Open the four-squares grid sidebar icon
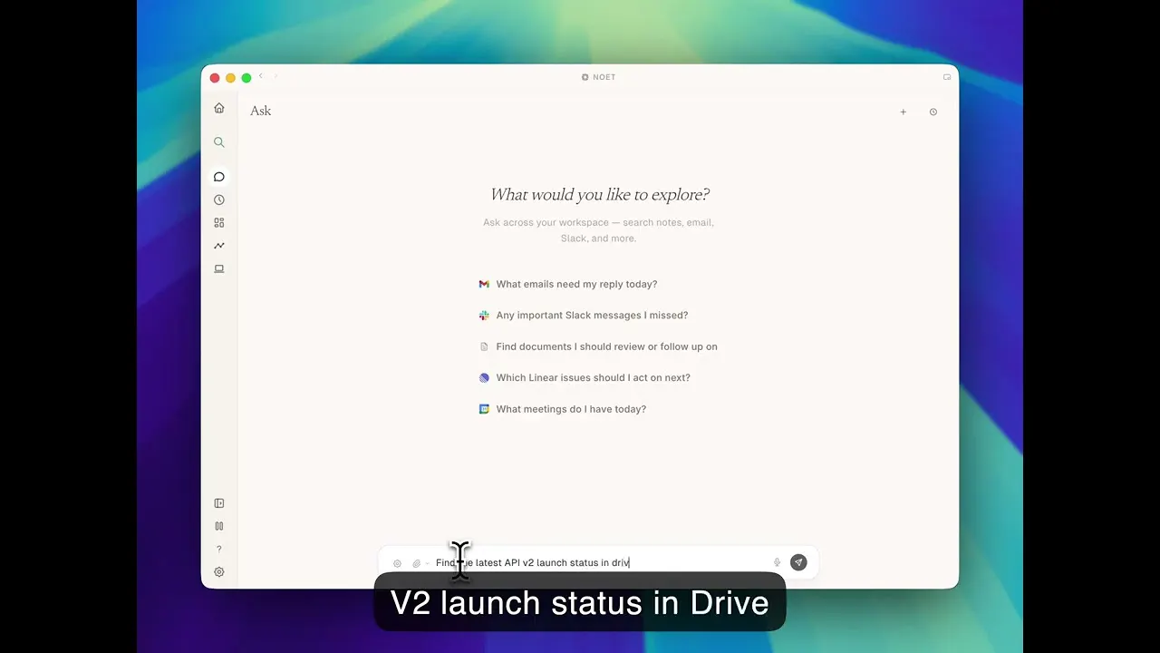This screenshot has width=1160, height=653. 219,222
